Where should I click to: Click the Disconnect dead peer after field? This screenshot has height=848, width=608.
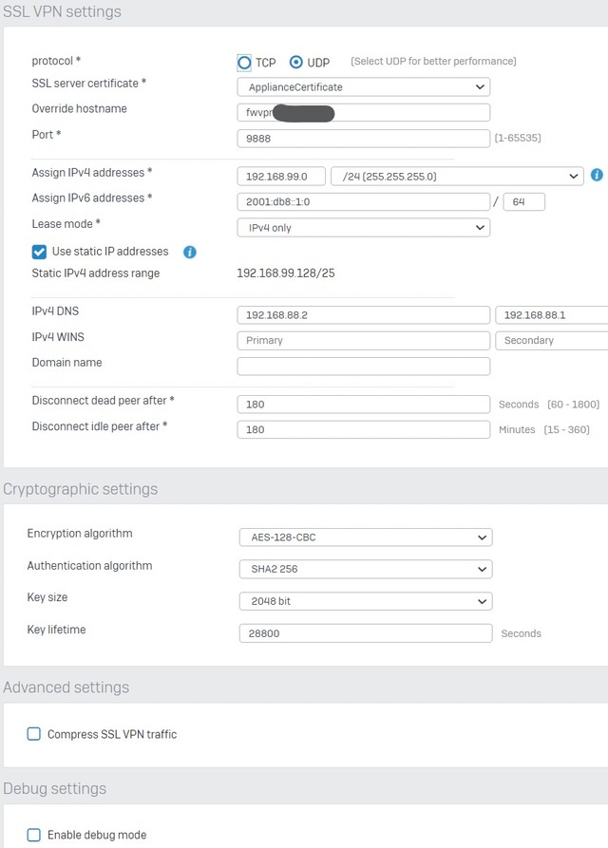coord(364,405)
